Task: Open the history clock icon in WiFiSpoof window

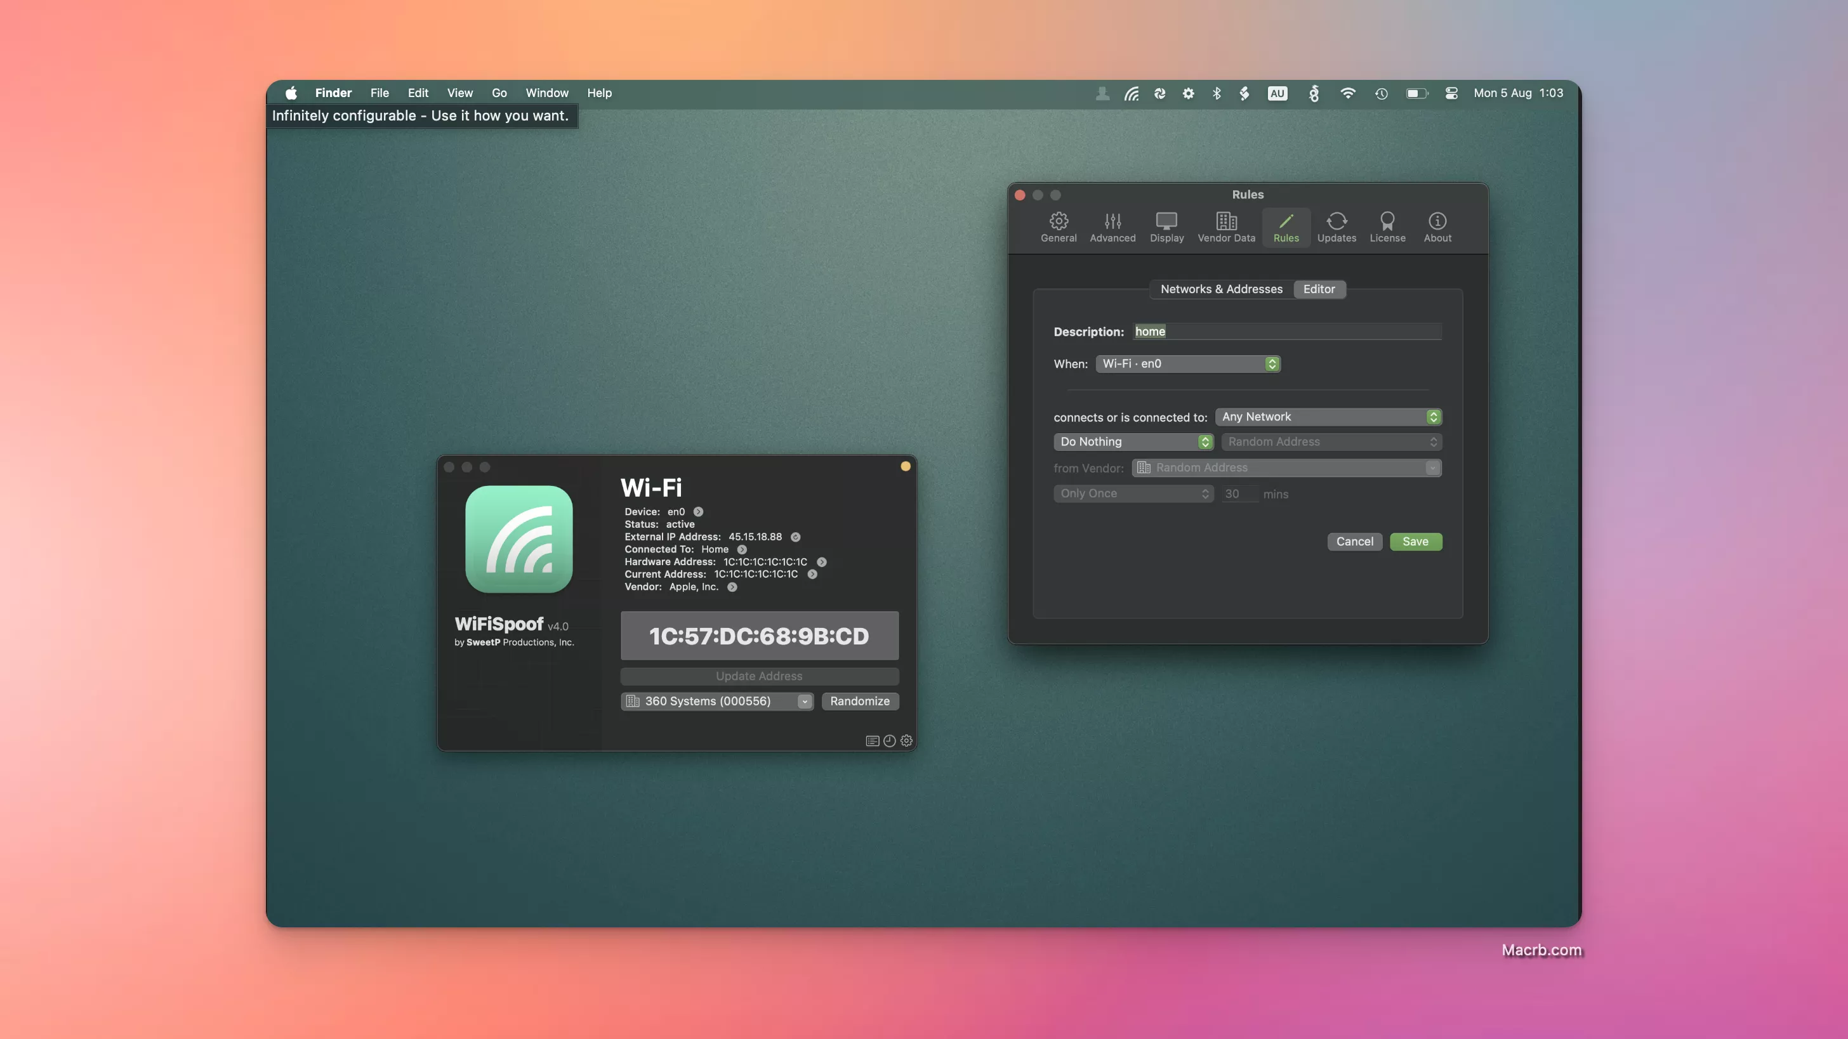Action: pyautogui.click(x=889, y=741)
